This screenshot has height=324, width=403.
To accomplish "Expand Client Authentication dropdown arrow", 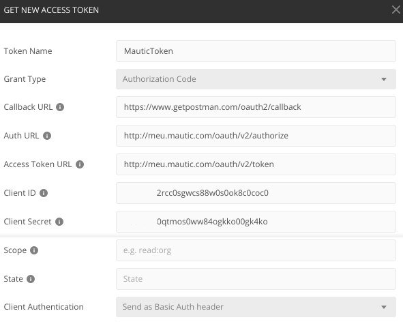I will point(384,307).
